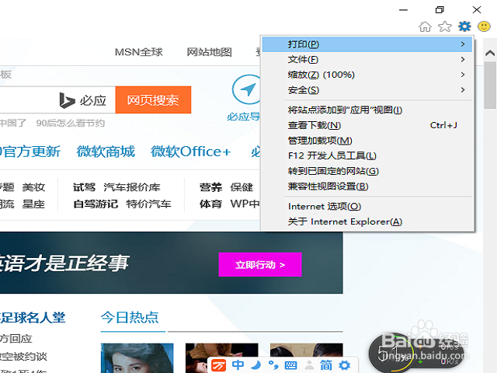Choose 查看下载(N) menu entry
This screenshot has height=373, width=497.
[367, 125]
